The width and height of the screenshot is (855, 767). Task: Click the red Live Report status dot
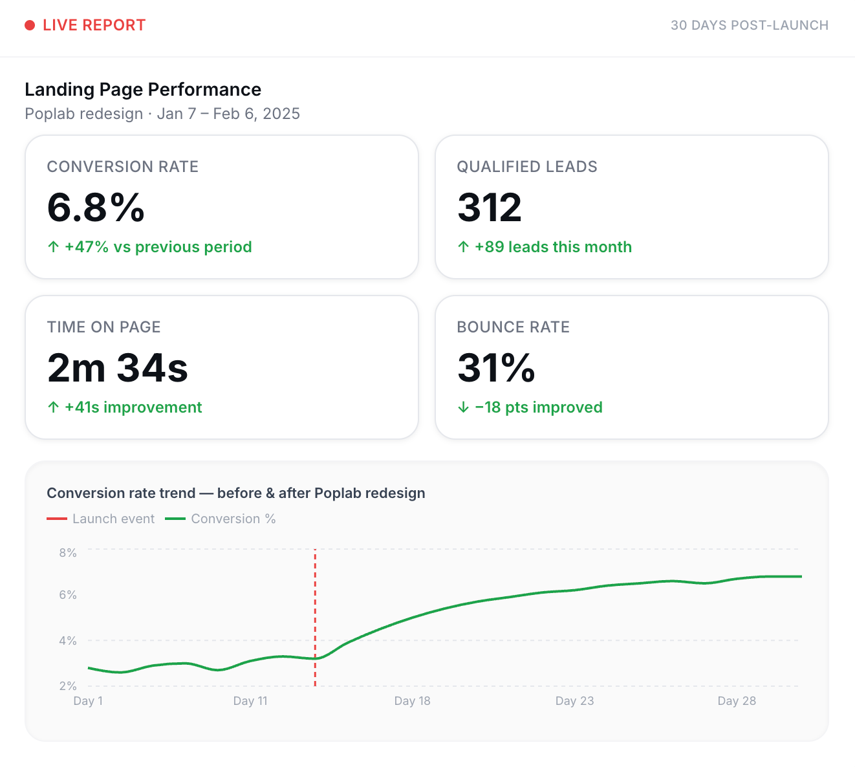30,25
